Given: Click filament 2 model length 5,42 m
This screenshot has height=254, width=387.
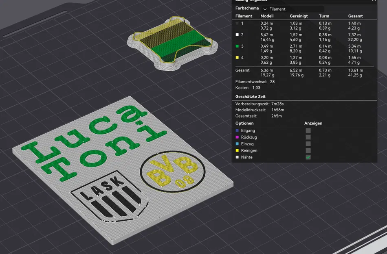Looking at the screenshot, I should pos(266,35).
